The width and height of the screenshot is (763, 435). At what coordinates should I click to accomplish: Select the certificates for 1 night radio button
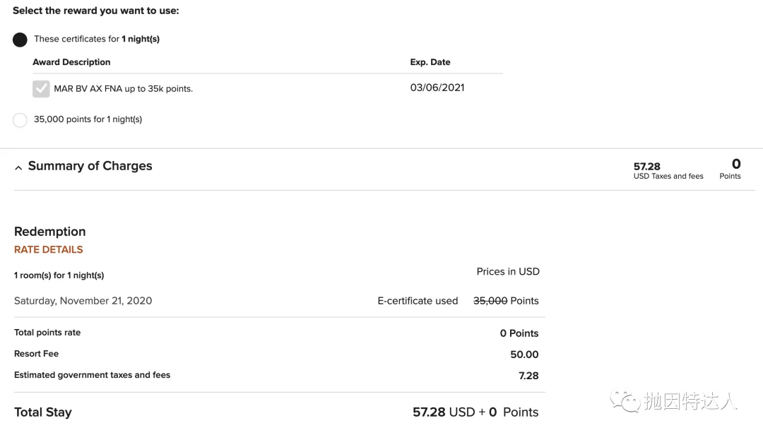pos(20,40)
